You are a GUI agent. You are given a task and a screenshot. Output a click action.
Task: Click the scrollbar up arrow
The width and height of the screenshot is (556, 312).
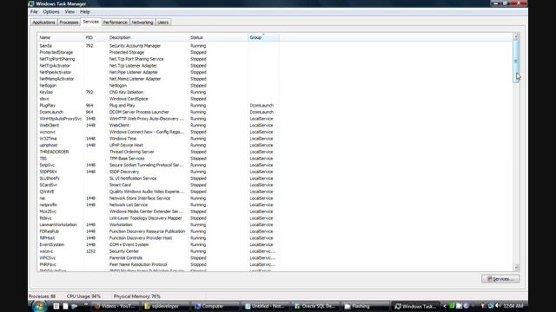click(x=516, y=36)
